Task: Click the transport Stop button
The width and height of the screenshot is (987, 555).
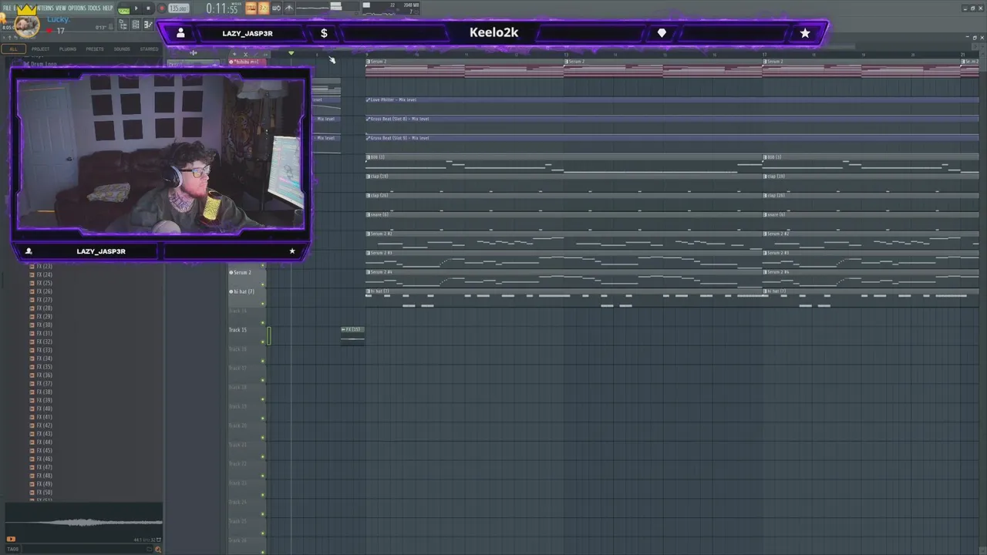Action: (148, 8)
